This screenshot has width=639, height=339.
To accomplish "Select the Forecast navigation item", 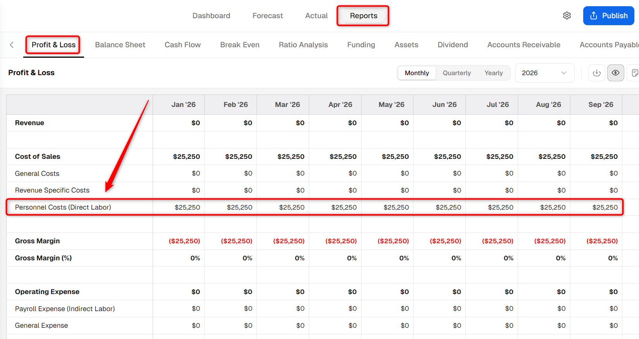I will (x=268, y=15).
